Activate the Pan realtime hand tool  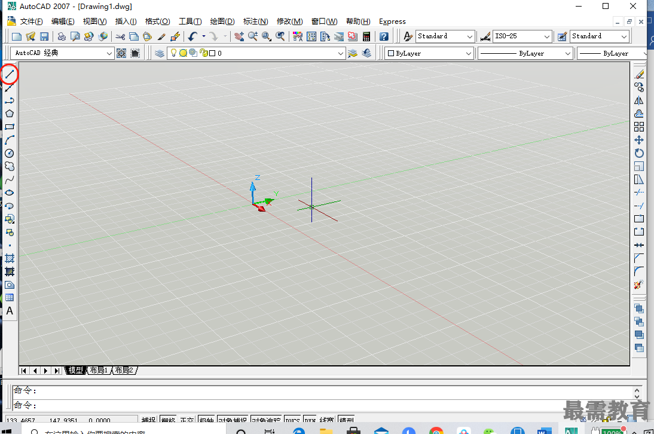tap(239, 36)
